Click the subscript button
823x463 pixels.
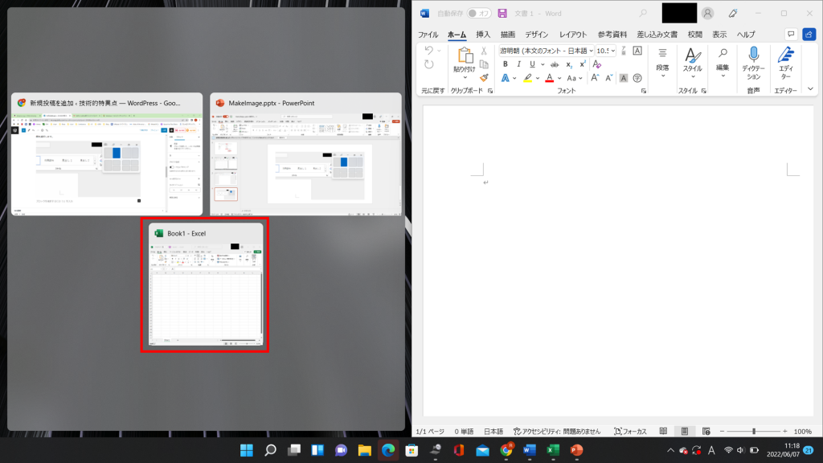(x=569, y=64)
